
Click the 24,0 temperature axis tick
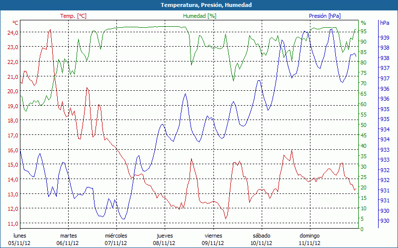tap(12, 32)
